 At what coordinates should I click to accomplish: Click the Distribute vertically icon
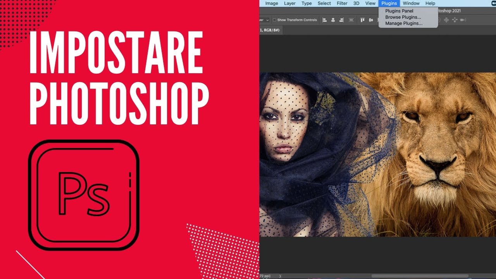click(351, 20)
